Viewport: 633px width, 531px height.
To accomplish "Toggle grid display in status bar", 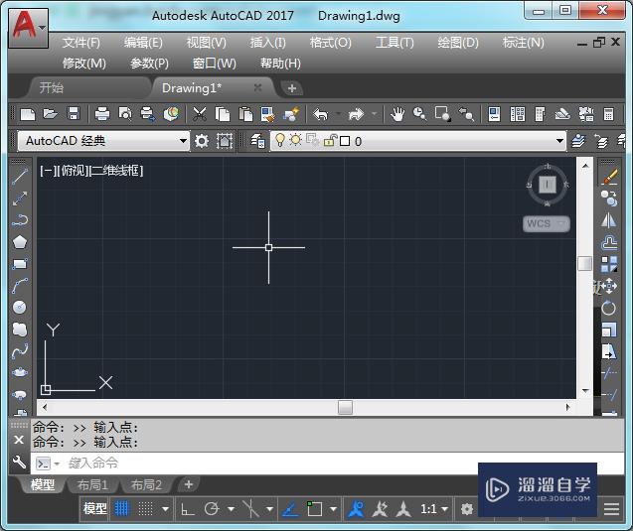I will tap(121, 509).
